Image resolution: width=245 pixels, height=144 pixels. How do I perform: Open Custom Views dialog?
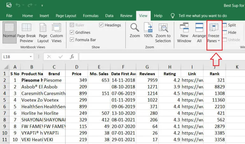56,33
